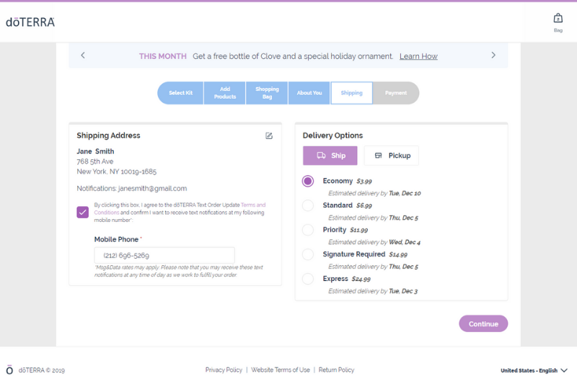Select Economy $3.99 delivery option
Image resolution: width=577 pixels, height=384 pixels.
click(308, 181)
